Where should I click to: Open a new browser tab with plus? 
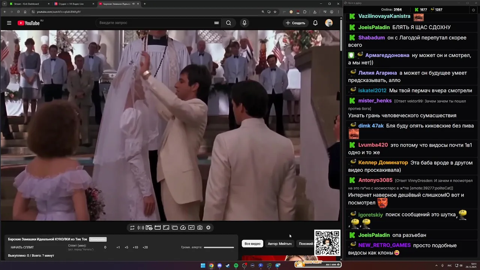[145, 4]
